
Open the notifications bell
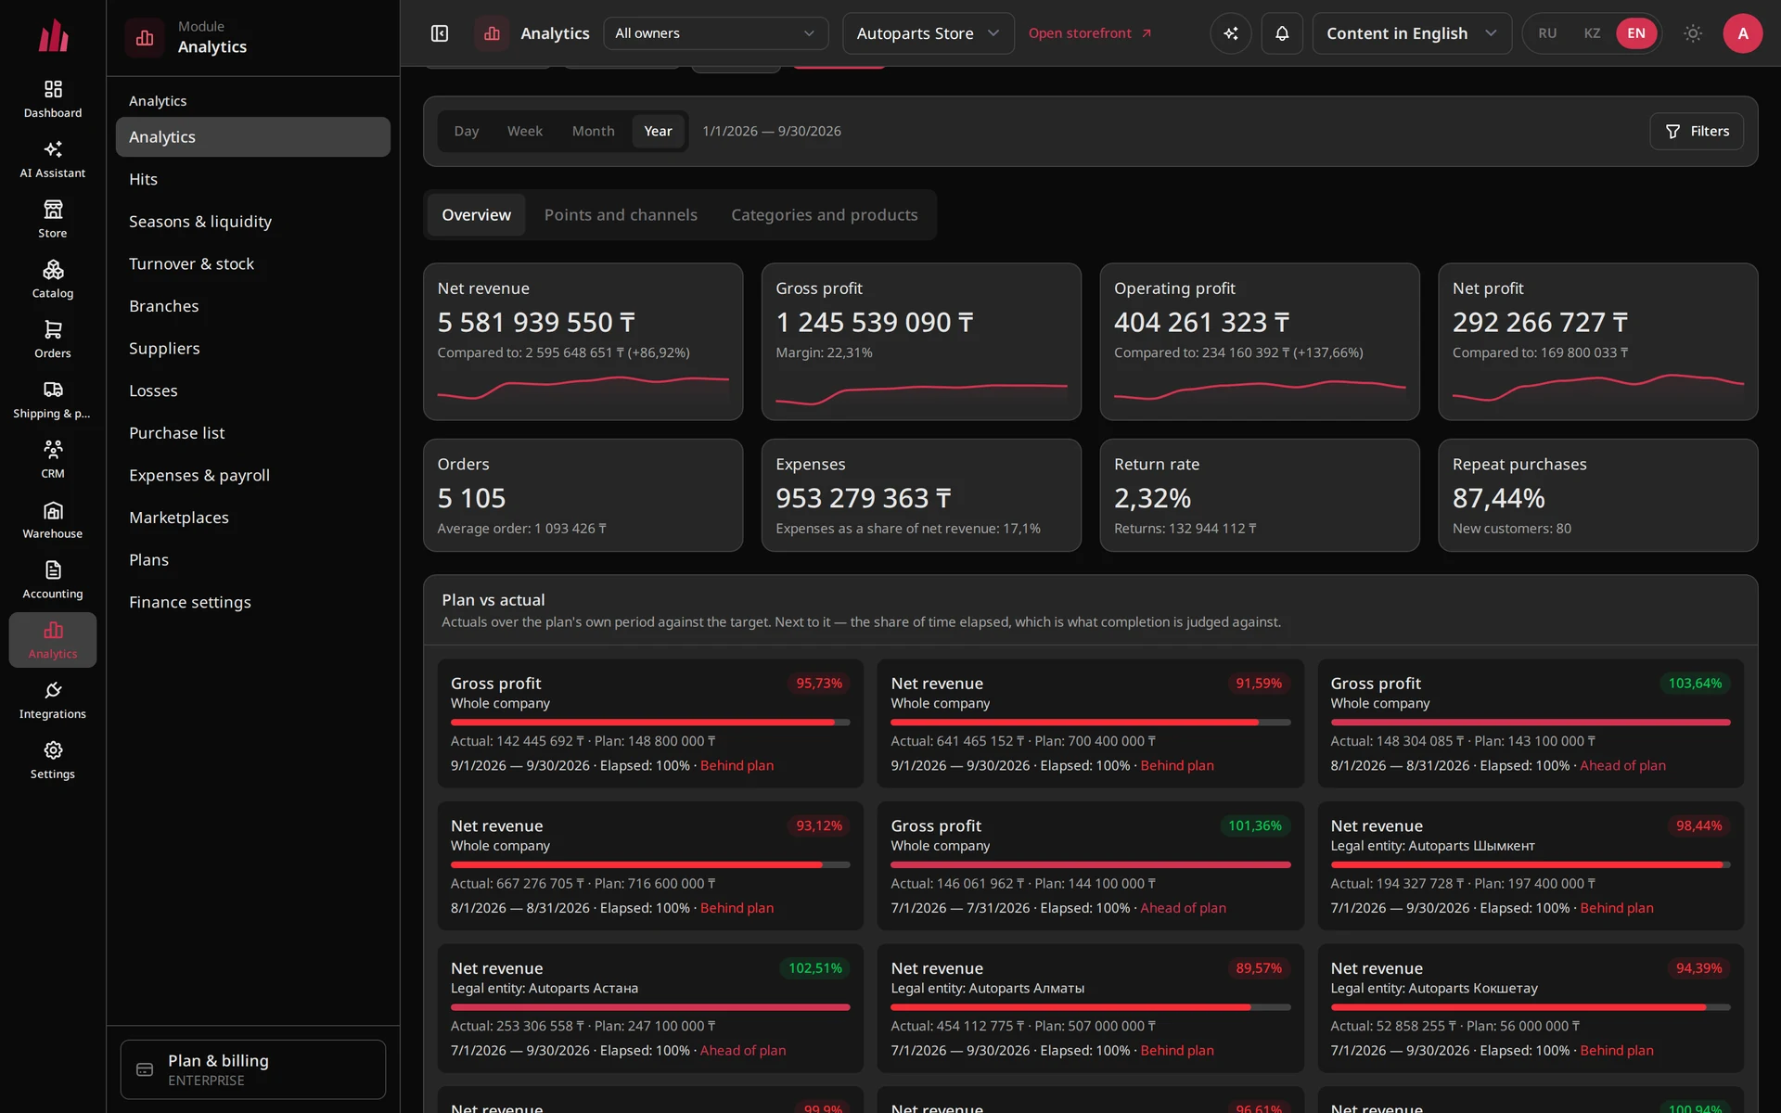(1282, 33)
